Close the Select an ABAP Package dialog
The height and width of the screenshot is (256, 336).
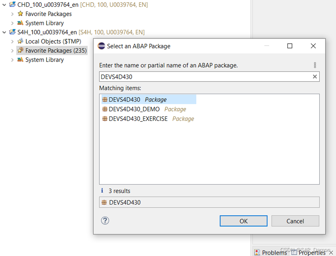click(313, 46)
